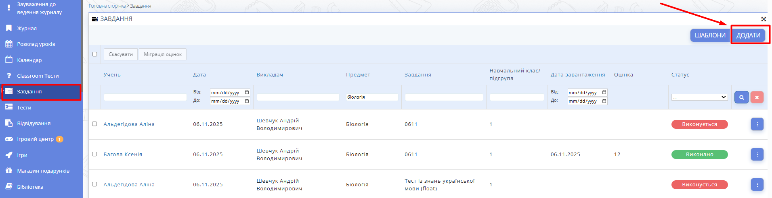This screenshot has height=198, width=772.
Task: Click the fullscreen expand icon in panel header
Action: point(764,19)
